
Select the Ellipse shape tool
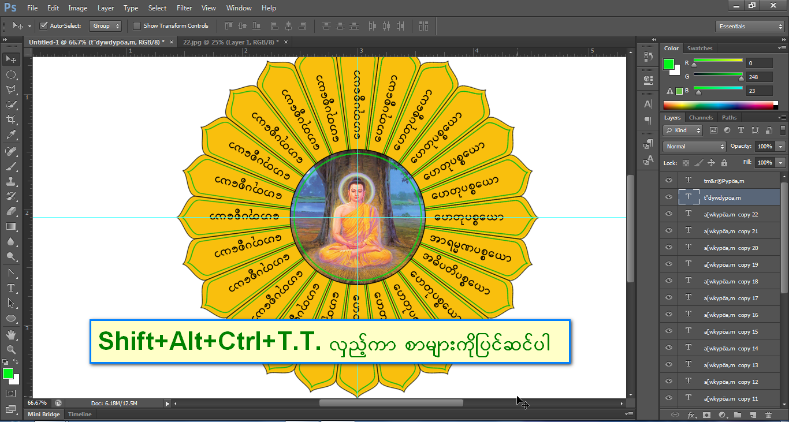click(x=11, y=318)
